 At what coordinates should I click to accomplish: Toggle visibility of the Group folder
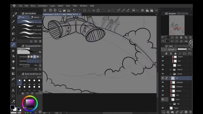pos(163,74)
